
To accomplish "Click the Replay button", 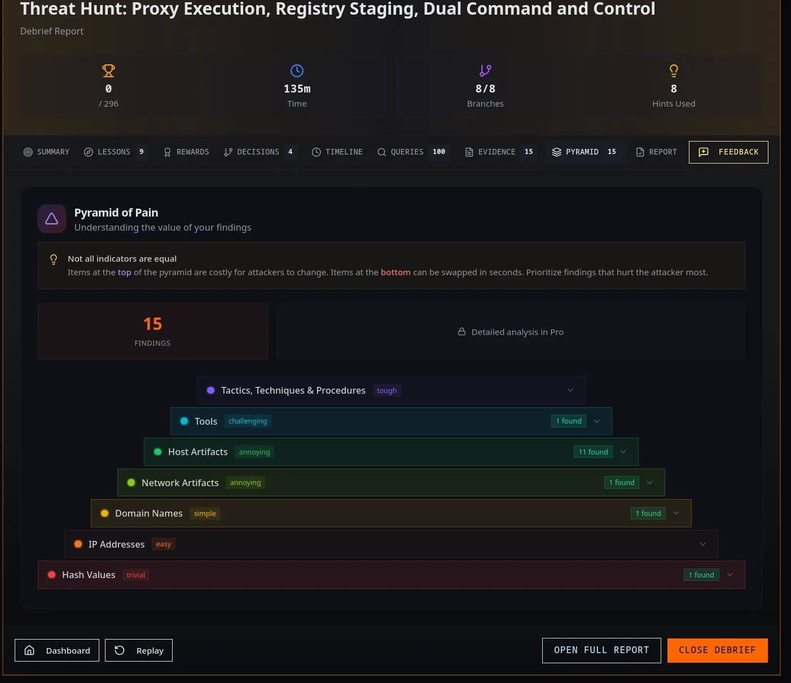I will (x=139, y=650).
